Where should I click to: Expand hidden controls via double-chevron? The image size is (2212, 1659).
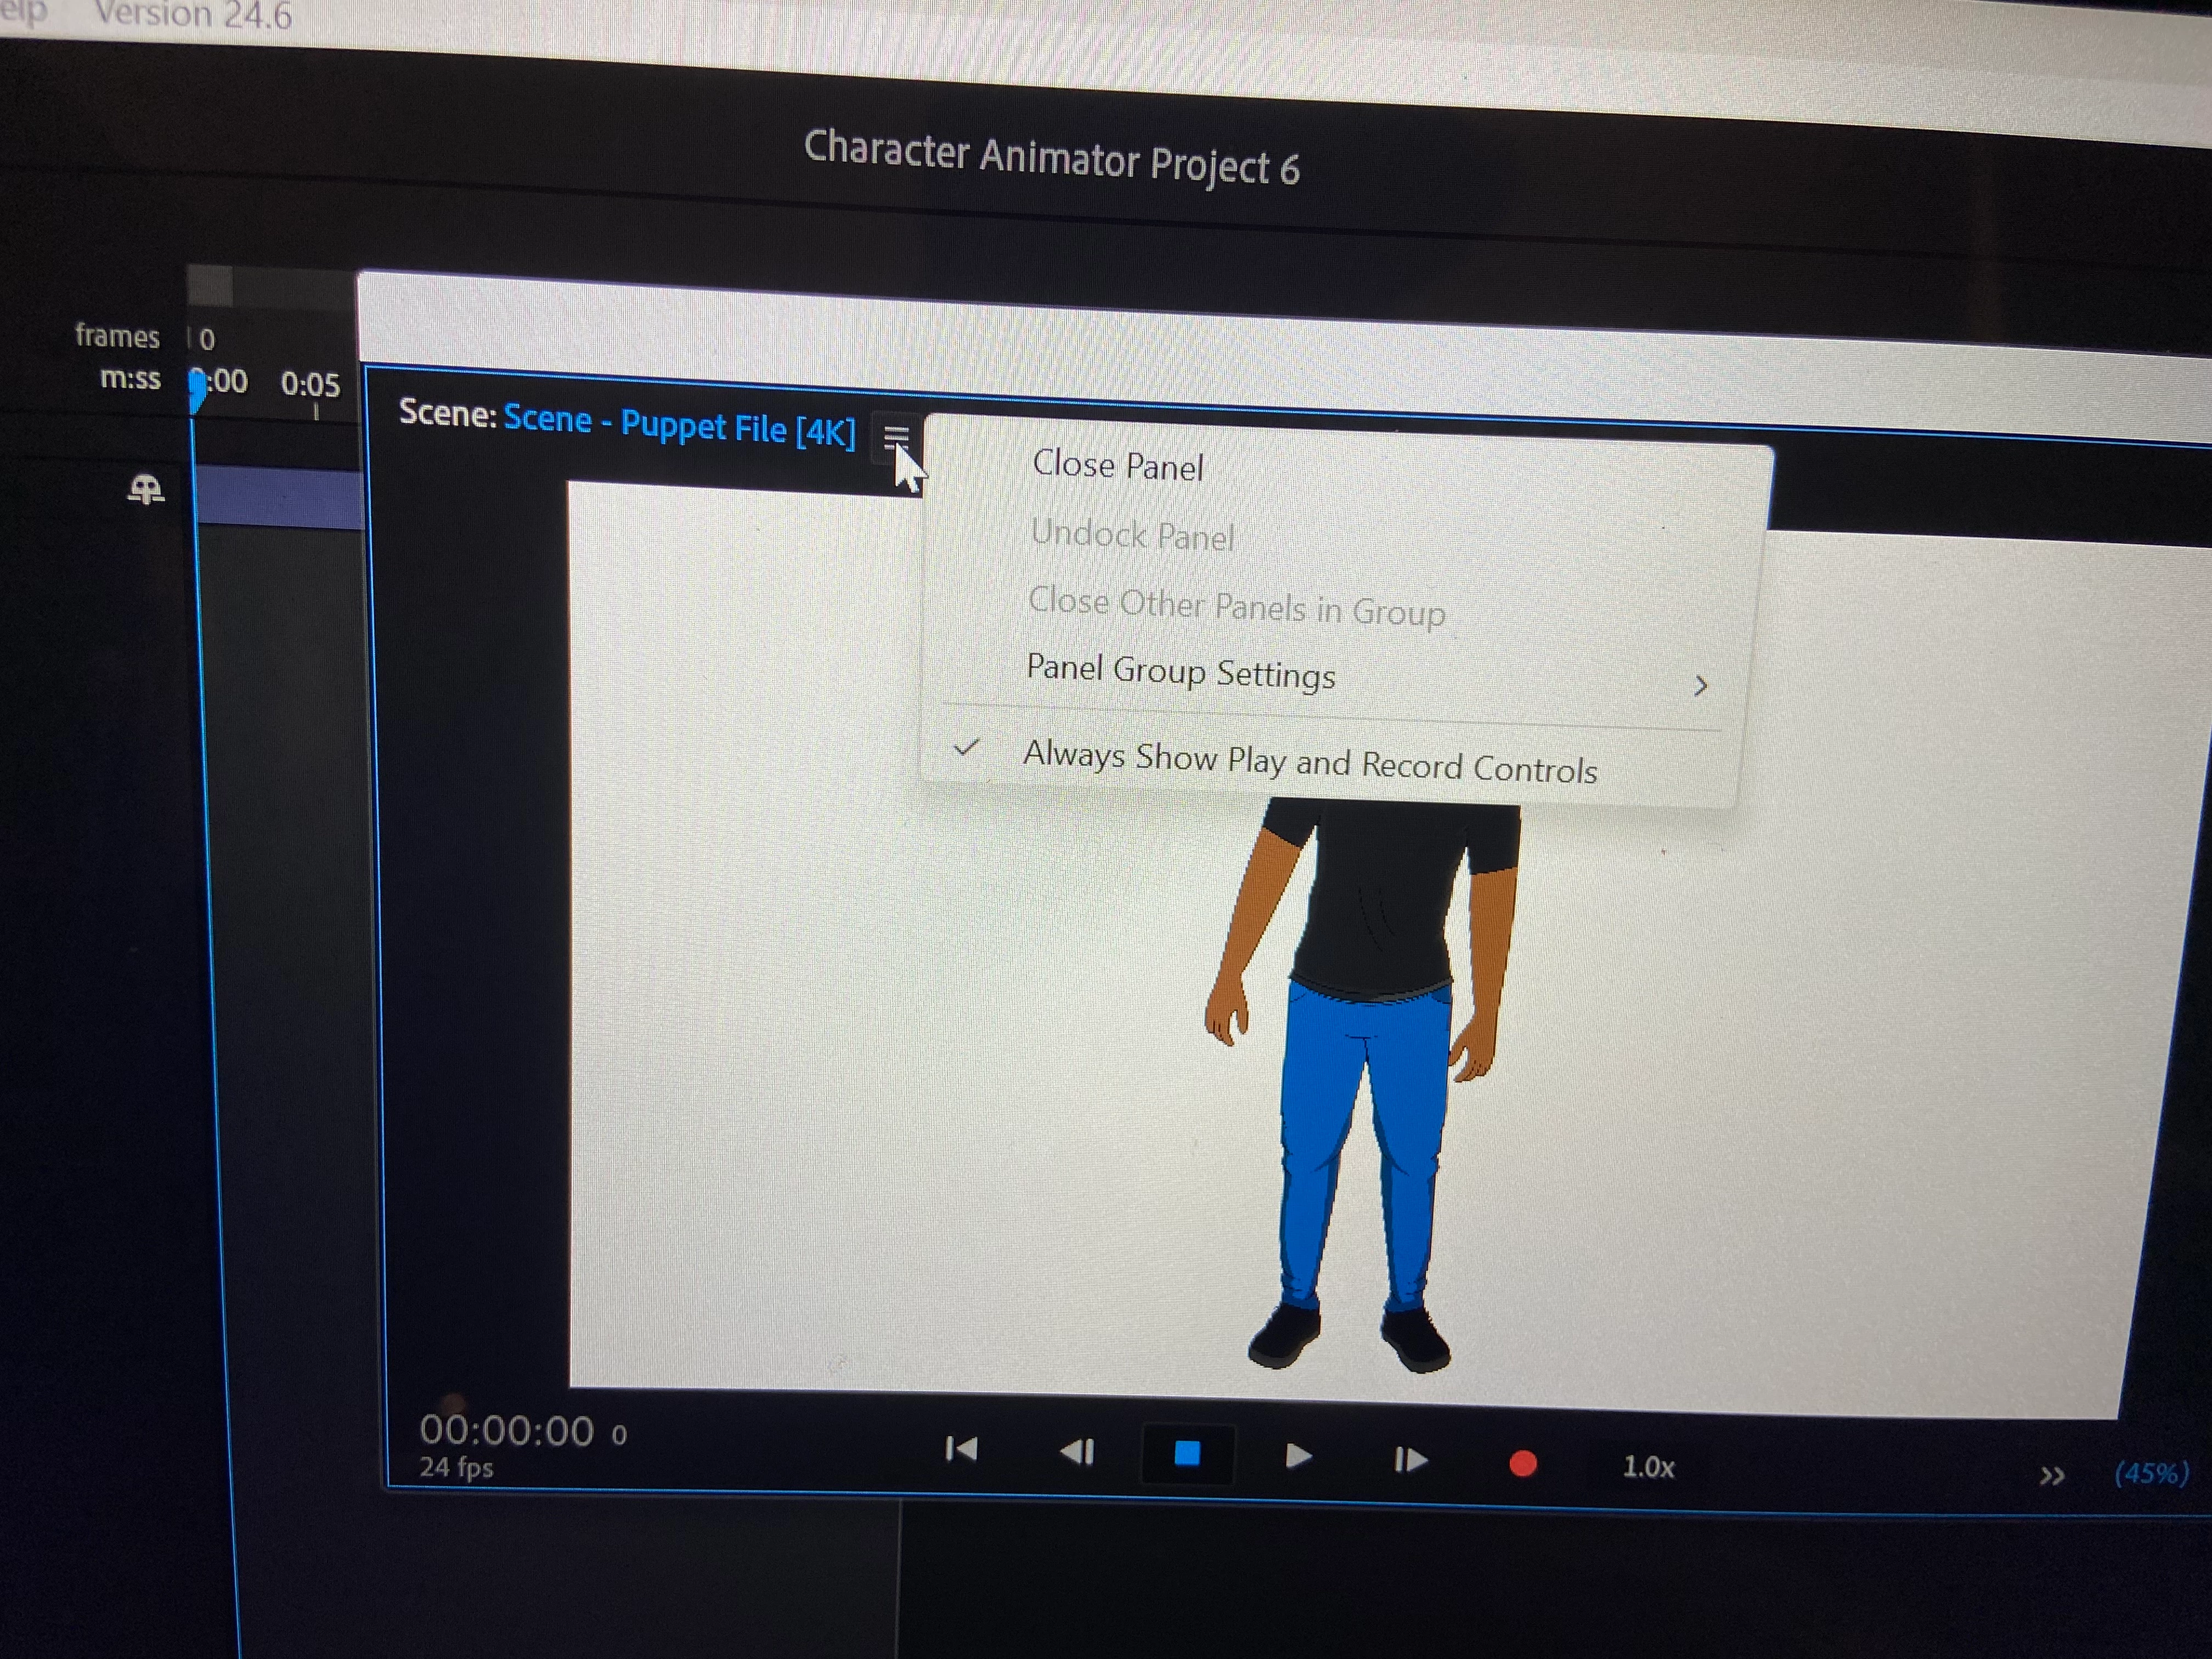pos(2051,1475)
